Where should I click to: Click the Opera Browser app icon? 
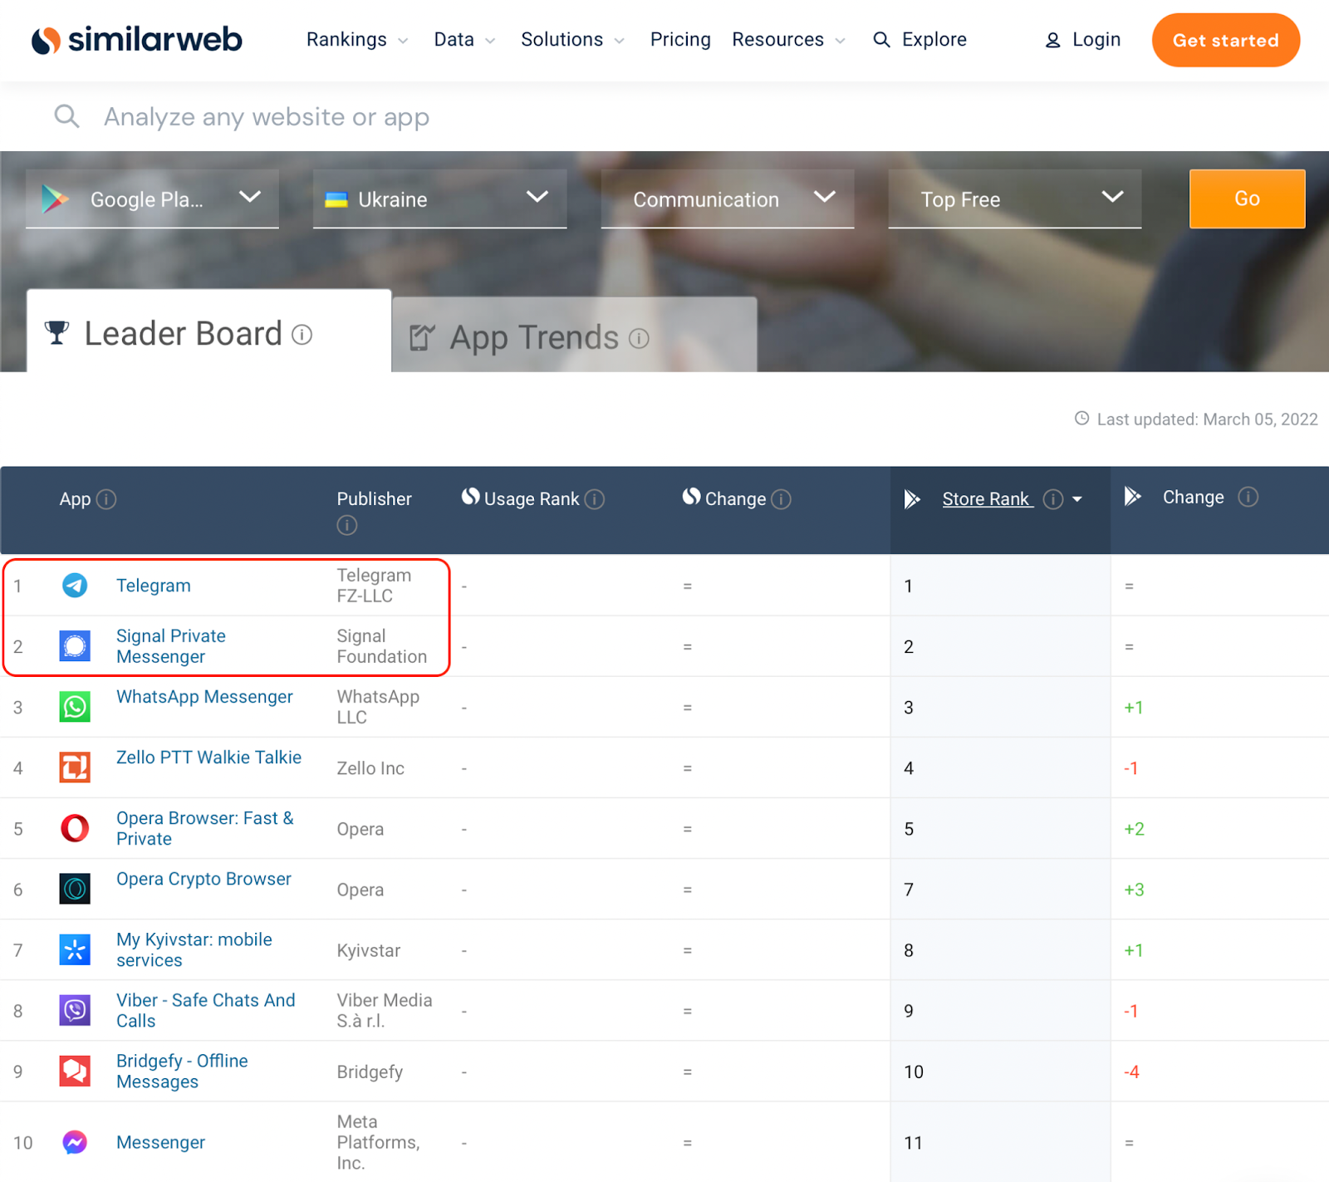[75, 828]
